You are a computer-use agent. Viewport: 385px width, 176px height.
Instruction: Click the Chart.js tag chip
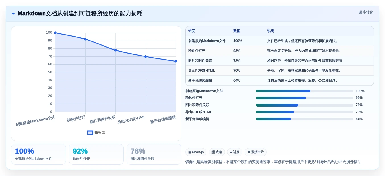pos(196,152)
